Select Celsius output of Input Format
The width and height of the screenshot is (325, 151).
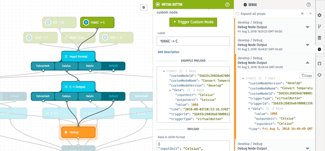click(x=66, y=66)
